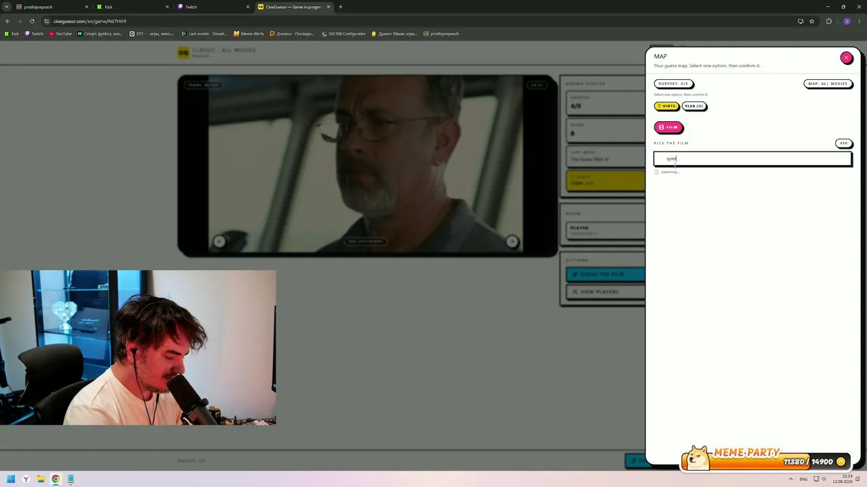Click the install app icon in address bar

(x=801, y=21)
